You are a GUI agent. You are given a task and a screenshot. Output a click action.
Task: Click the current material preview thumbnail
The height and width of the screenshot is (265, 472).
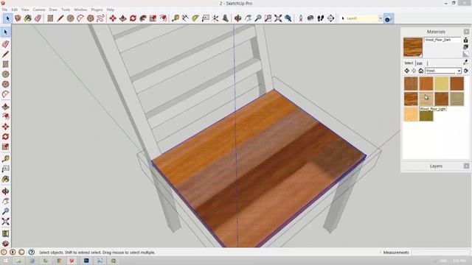[x=413, y=47]
